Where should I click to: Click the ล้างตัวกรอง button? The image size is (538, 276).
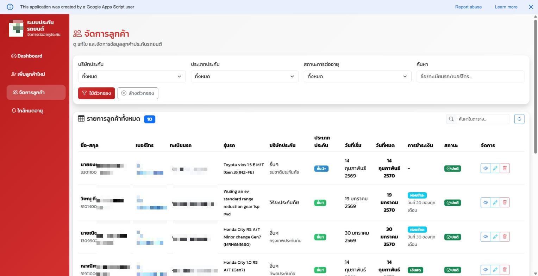138,93
